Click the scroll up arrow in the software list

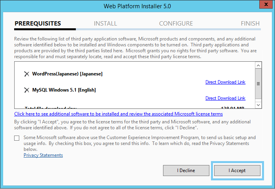click(258, 66)
